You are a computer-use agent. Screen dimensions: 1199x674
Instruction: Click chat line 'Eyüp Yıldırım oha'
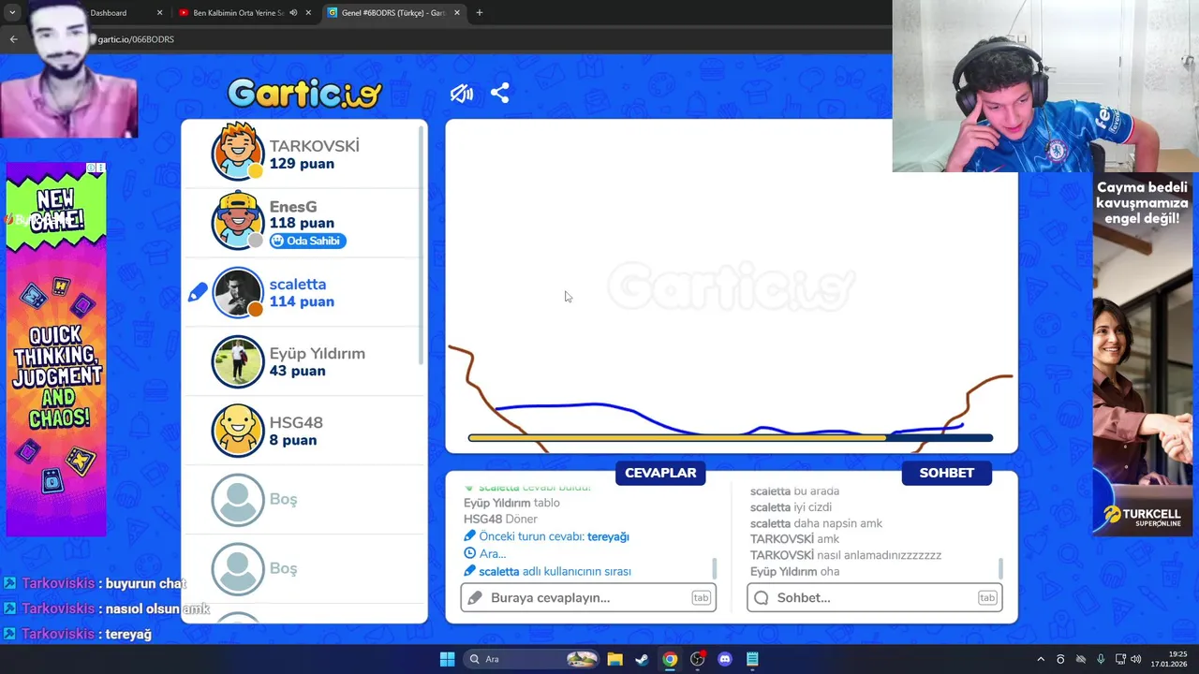(794, 571)
